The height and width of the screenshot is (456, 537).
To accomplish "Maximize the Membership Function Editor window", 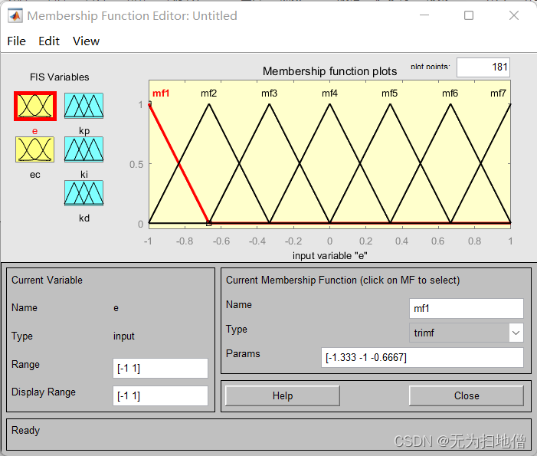I will [469, 15].
